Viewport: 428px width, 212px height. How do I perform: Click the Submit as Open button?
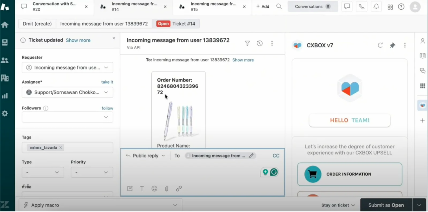[x=386, y=205]
